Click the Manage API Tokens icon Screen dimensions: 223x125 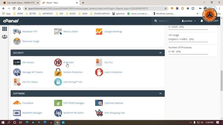coord(17,72)
